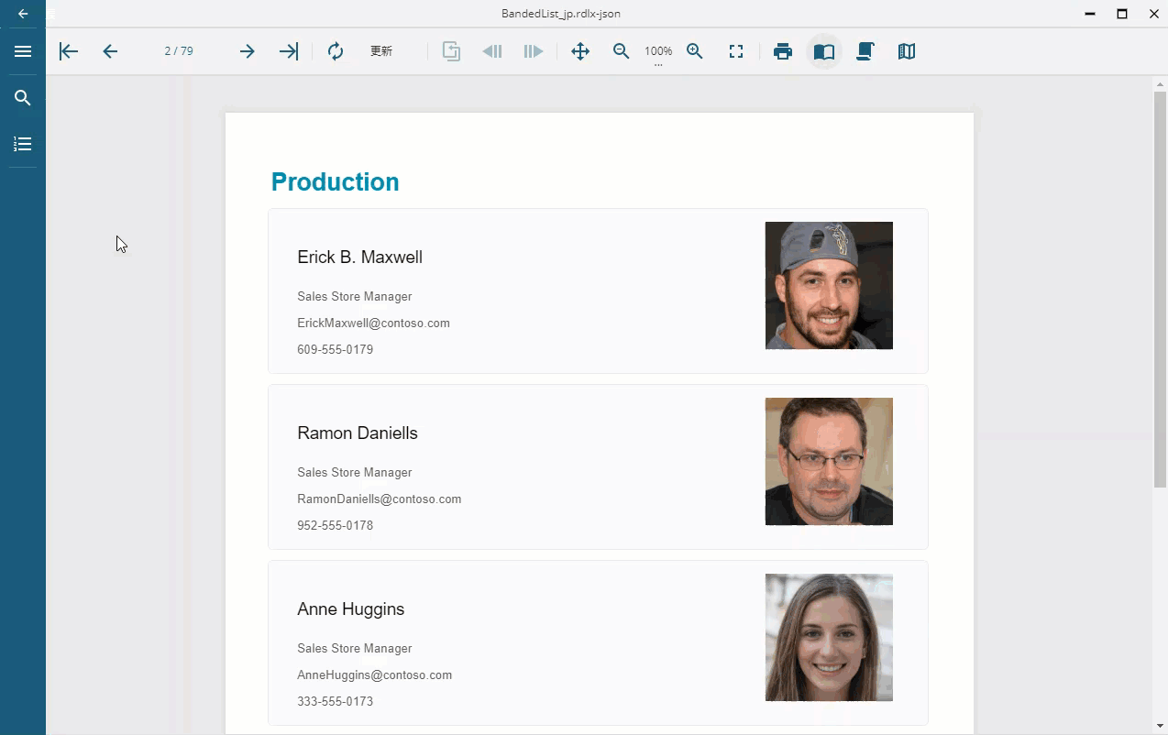
Task: Advance to the next page
Action: click(x=247, y=51)
